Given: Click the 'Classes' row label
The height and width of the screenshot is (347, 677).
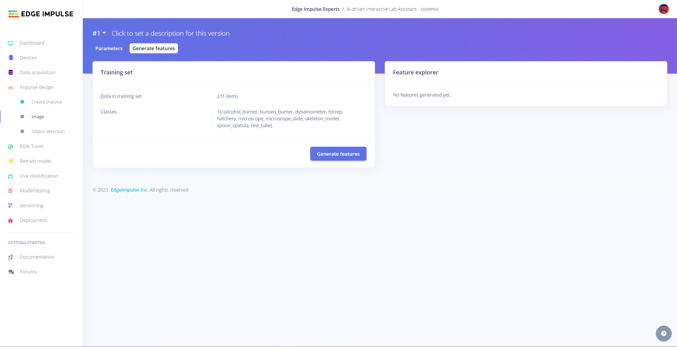Looking at the screenshot, I should [109, 112].
